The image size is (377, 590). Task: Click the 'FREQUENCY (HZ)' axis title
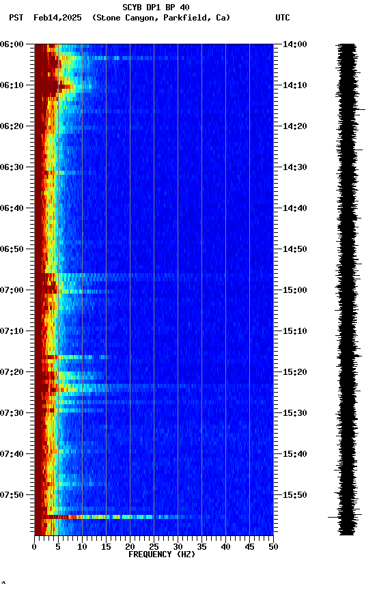[x=162, y=554]
